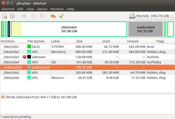This screenshot has width=175, height=119.
Task: Sort the table by the Size column
Action: click(x=79, y=41)
